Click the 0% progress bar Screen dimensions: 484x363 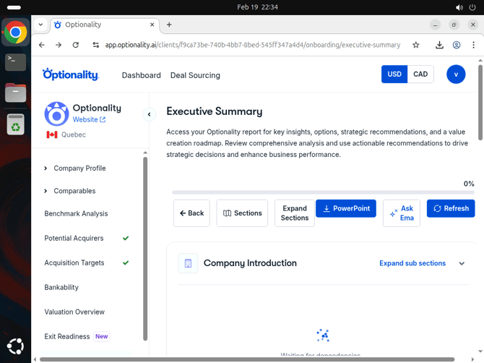323,192
